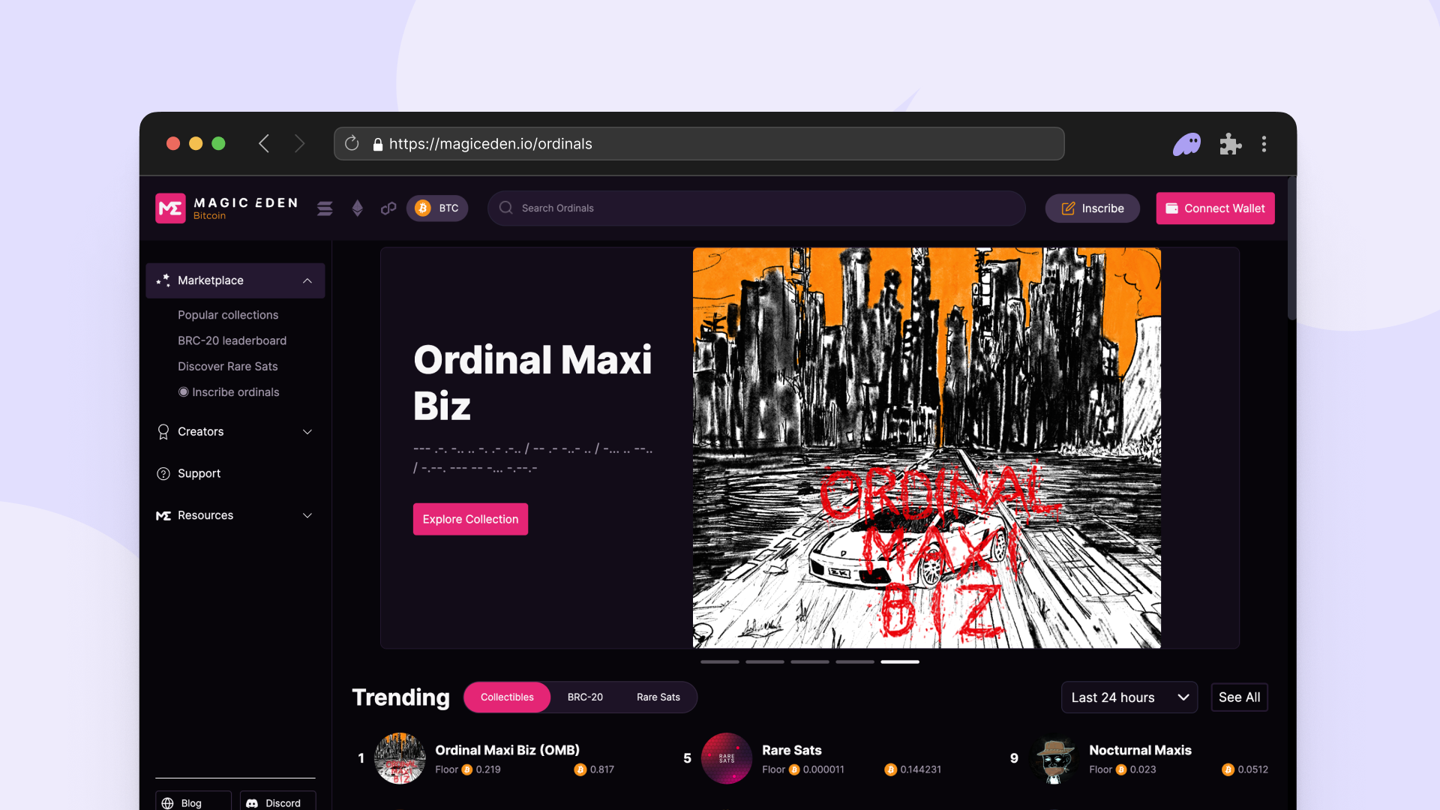Select the fifth carousel slide indicator
Image resolution: width=1440 pixels, height=810 pixels.
[900, 661]
